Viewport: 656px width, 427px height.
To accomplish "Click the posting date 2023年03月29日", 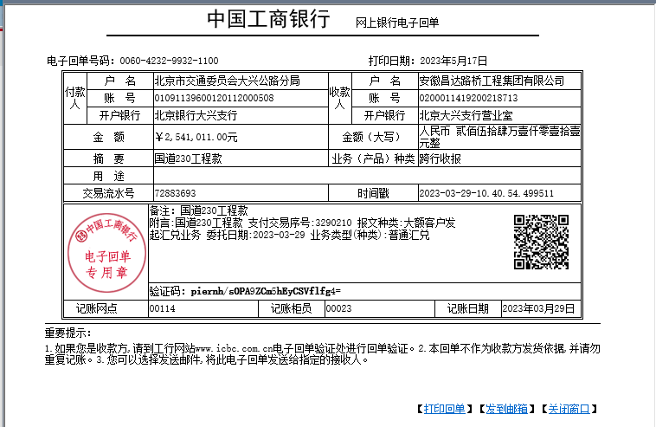I will (x=538, y=308).
